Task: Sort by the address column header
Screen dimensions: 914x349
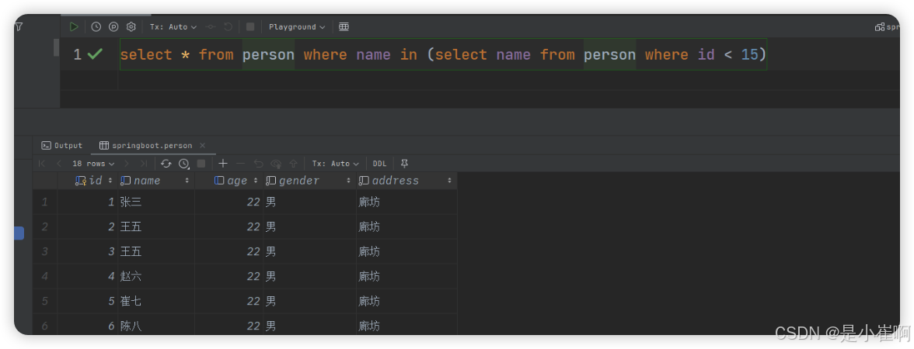Action: click(407, 180)
